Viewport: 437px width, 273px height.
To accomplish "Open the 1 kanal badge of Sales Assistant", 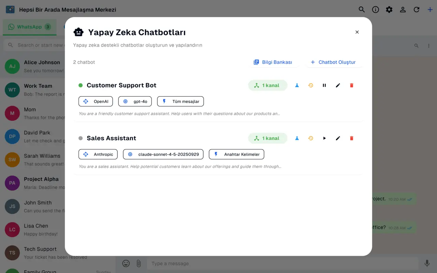I will [268, 138].
